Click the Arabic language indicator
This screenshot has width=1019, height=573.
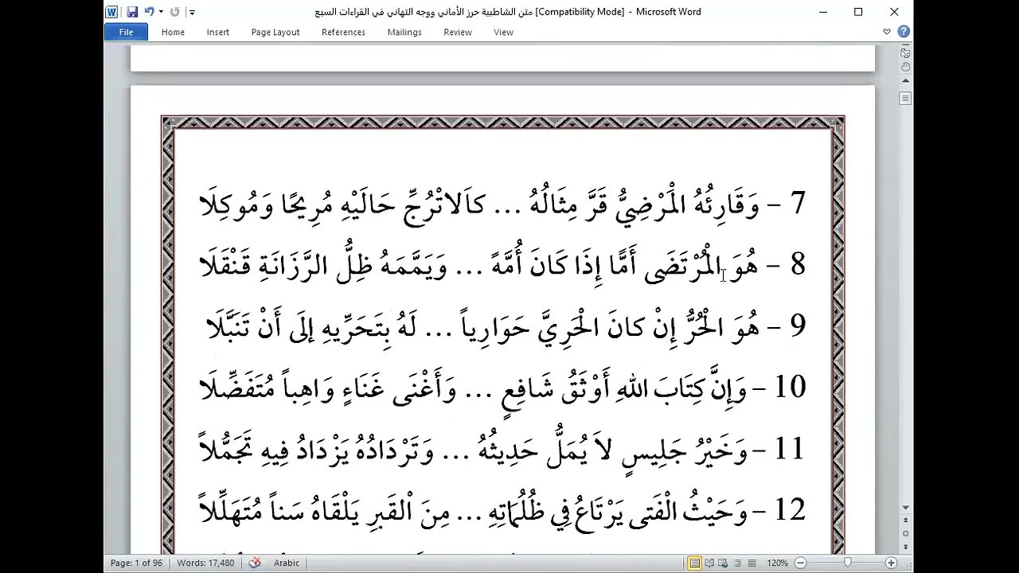(x=287, y=563)
